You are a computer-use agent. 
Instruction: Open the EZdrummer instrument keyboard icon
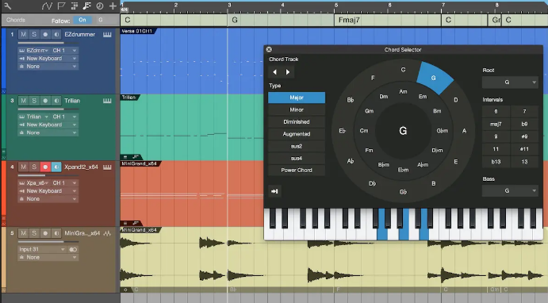[107, 35]
